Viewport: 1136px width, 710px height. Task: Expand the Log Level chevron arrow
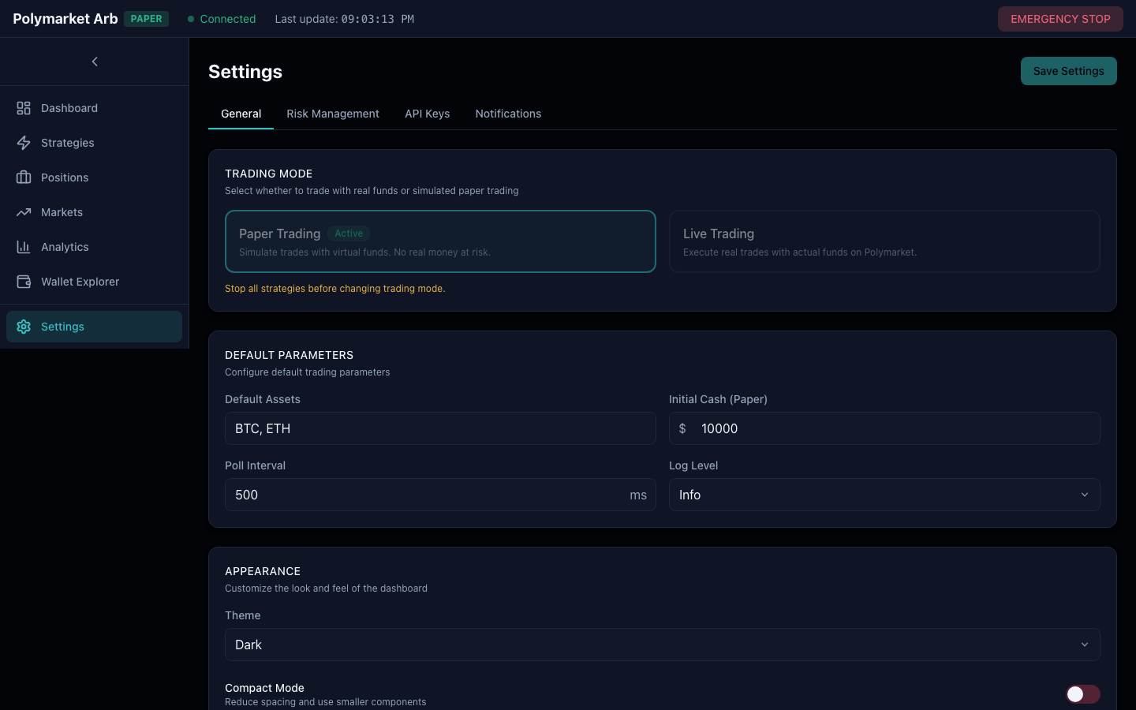(x=1084, y=495)
